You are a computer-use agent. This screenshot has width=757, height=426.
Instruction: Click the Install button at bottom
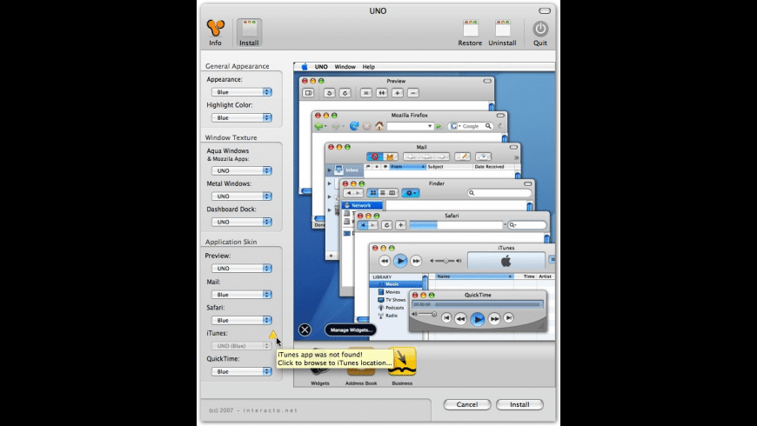519,404
